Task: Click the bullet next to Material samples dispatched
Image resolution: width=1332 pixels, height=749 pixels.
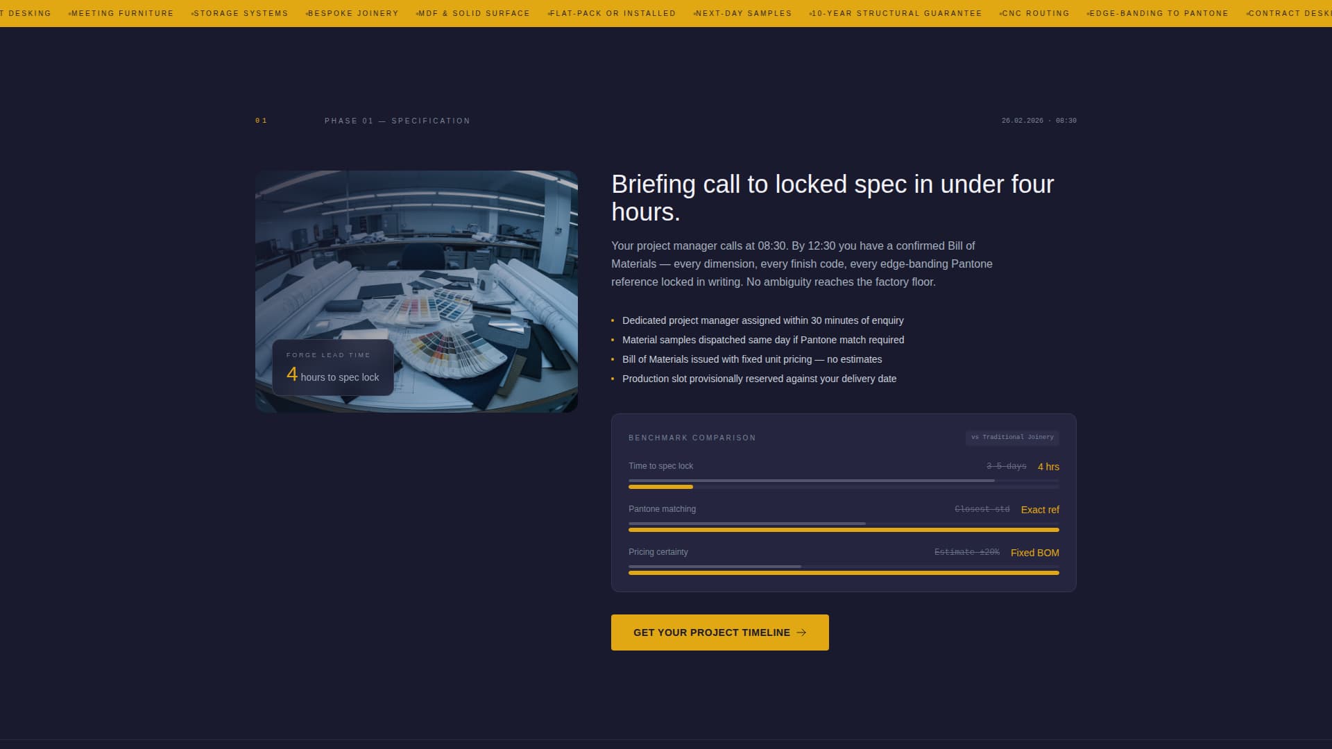Action: pos(613,340)
